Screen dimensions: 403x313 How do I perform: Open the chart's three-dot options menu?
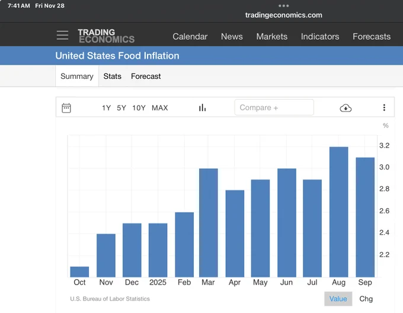click(x=384, y=107)
